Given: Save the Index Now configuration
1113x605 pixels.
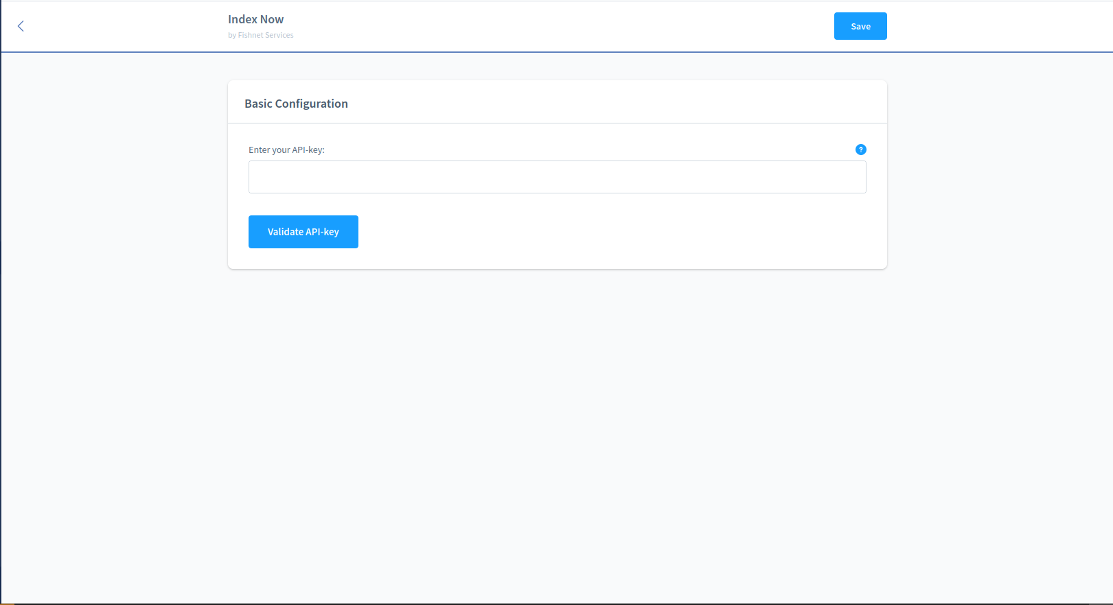Looking at the screenshot, I should click(x=860, y=26).
